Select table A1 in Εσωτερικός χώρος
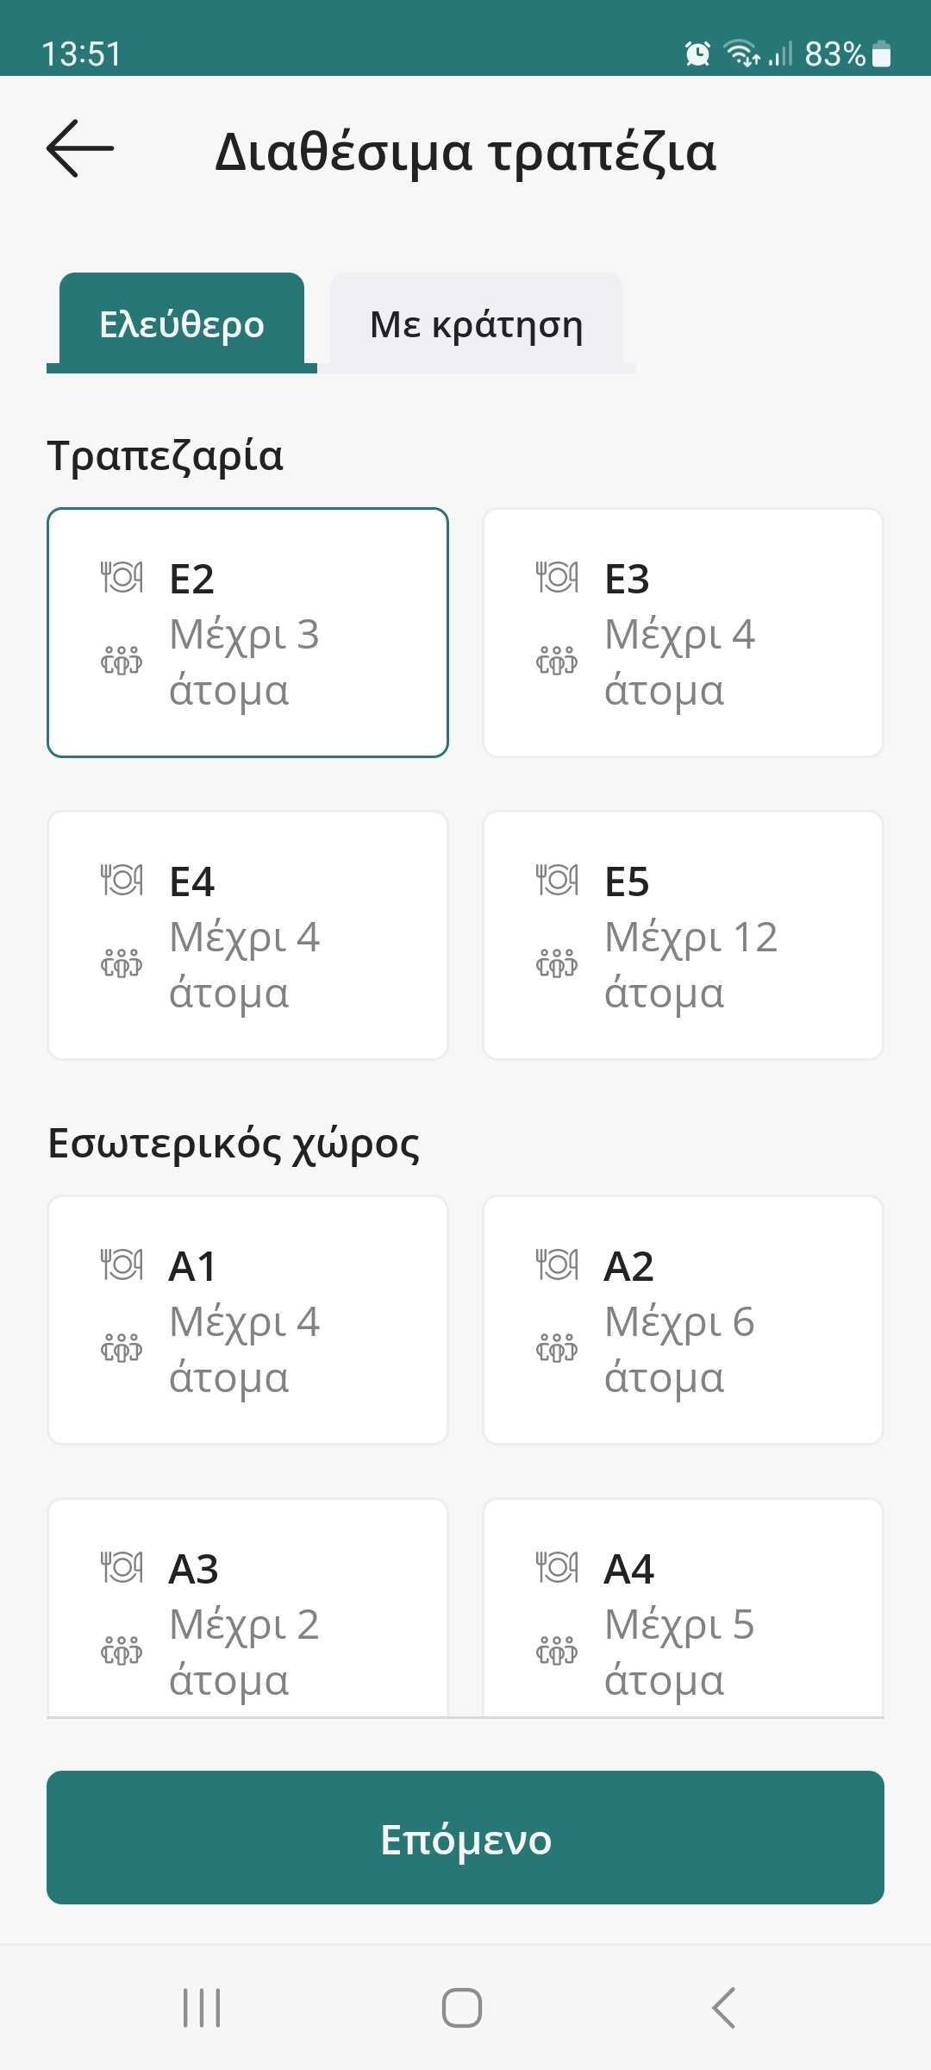Viewport: 931px width, 2070px height. (x=247, y=1320)
